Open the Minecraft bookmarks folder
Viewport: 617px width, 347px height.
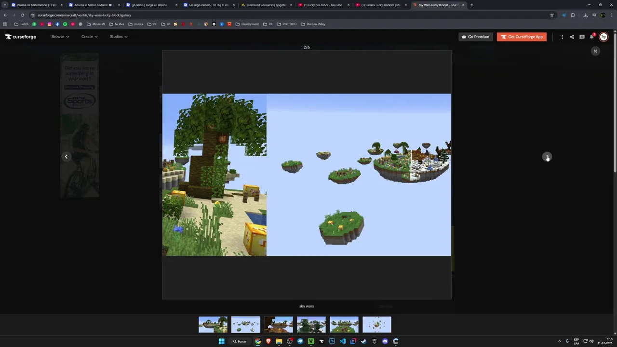click(96, 24)
